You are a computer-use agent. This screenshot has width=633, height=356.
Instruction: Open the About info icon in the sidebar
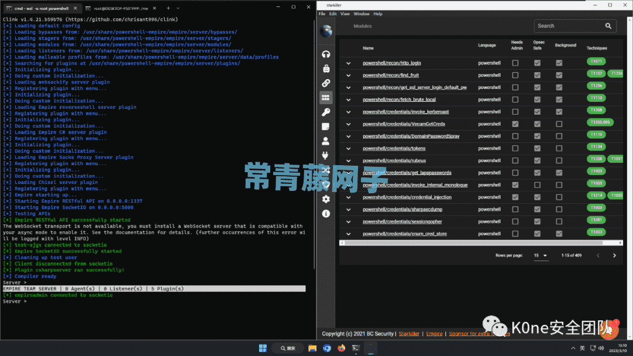[x=326, y=214]
